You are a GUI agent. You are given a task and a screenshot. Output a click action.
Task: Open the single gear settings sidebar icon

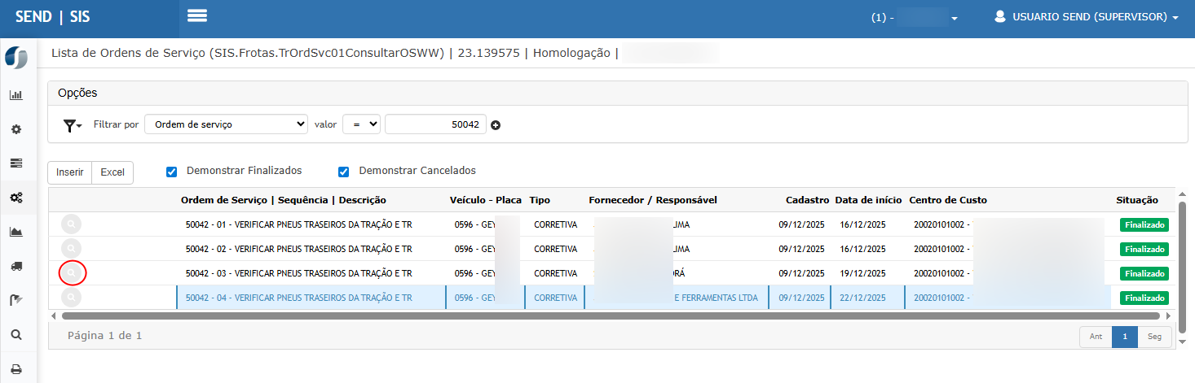(15, 129)
